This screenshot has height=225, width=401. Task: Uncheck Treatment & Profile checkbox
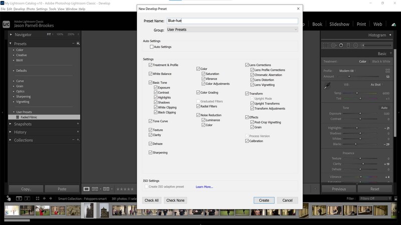[150, 65]
